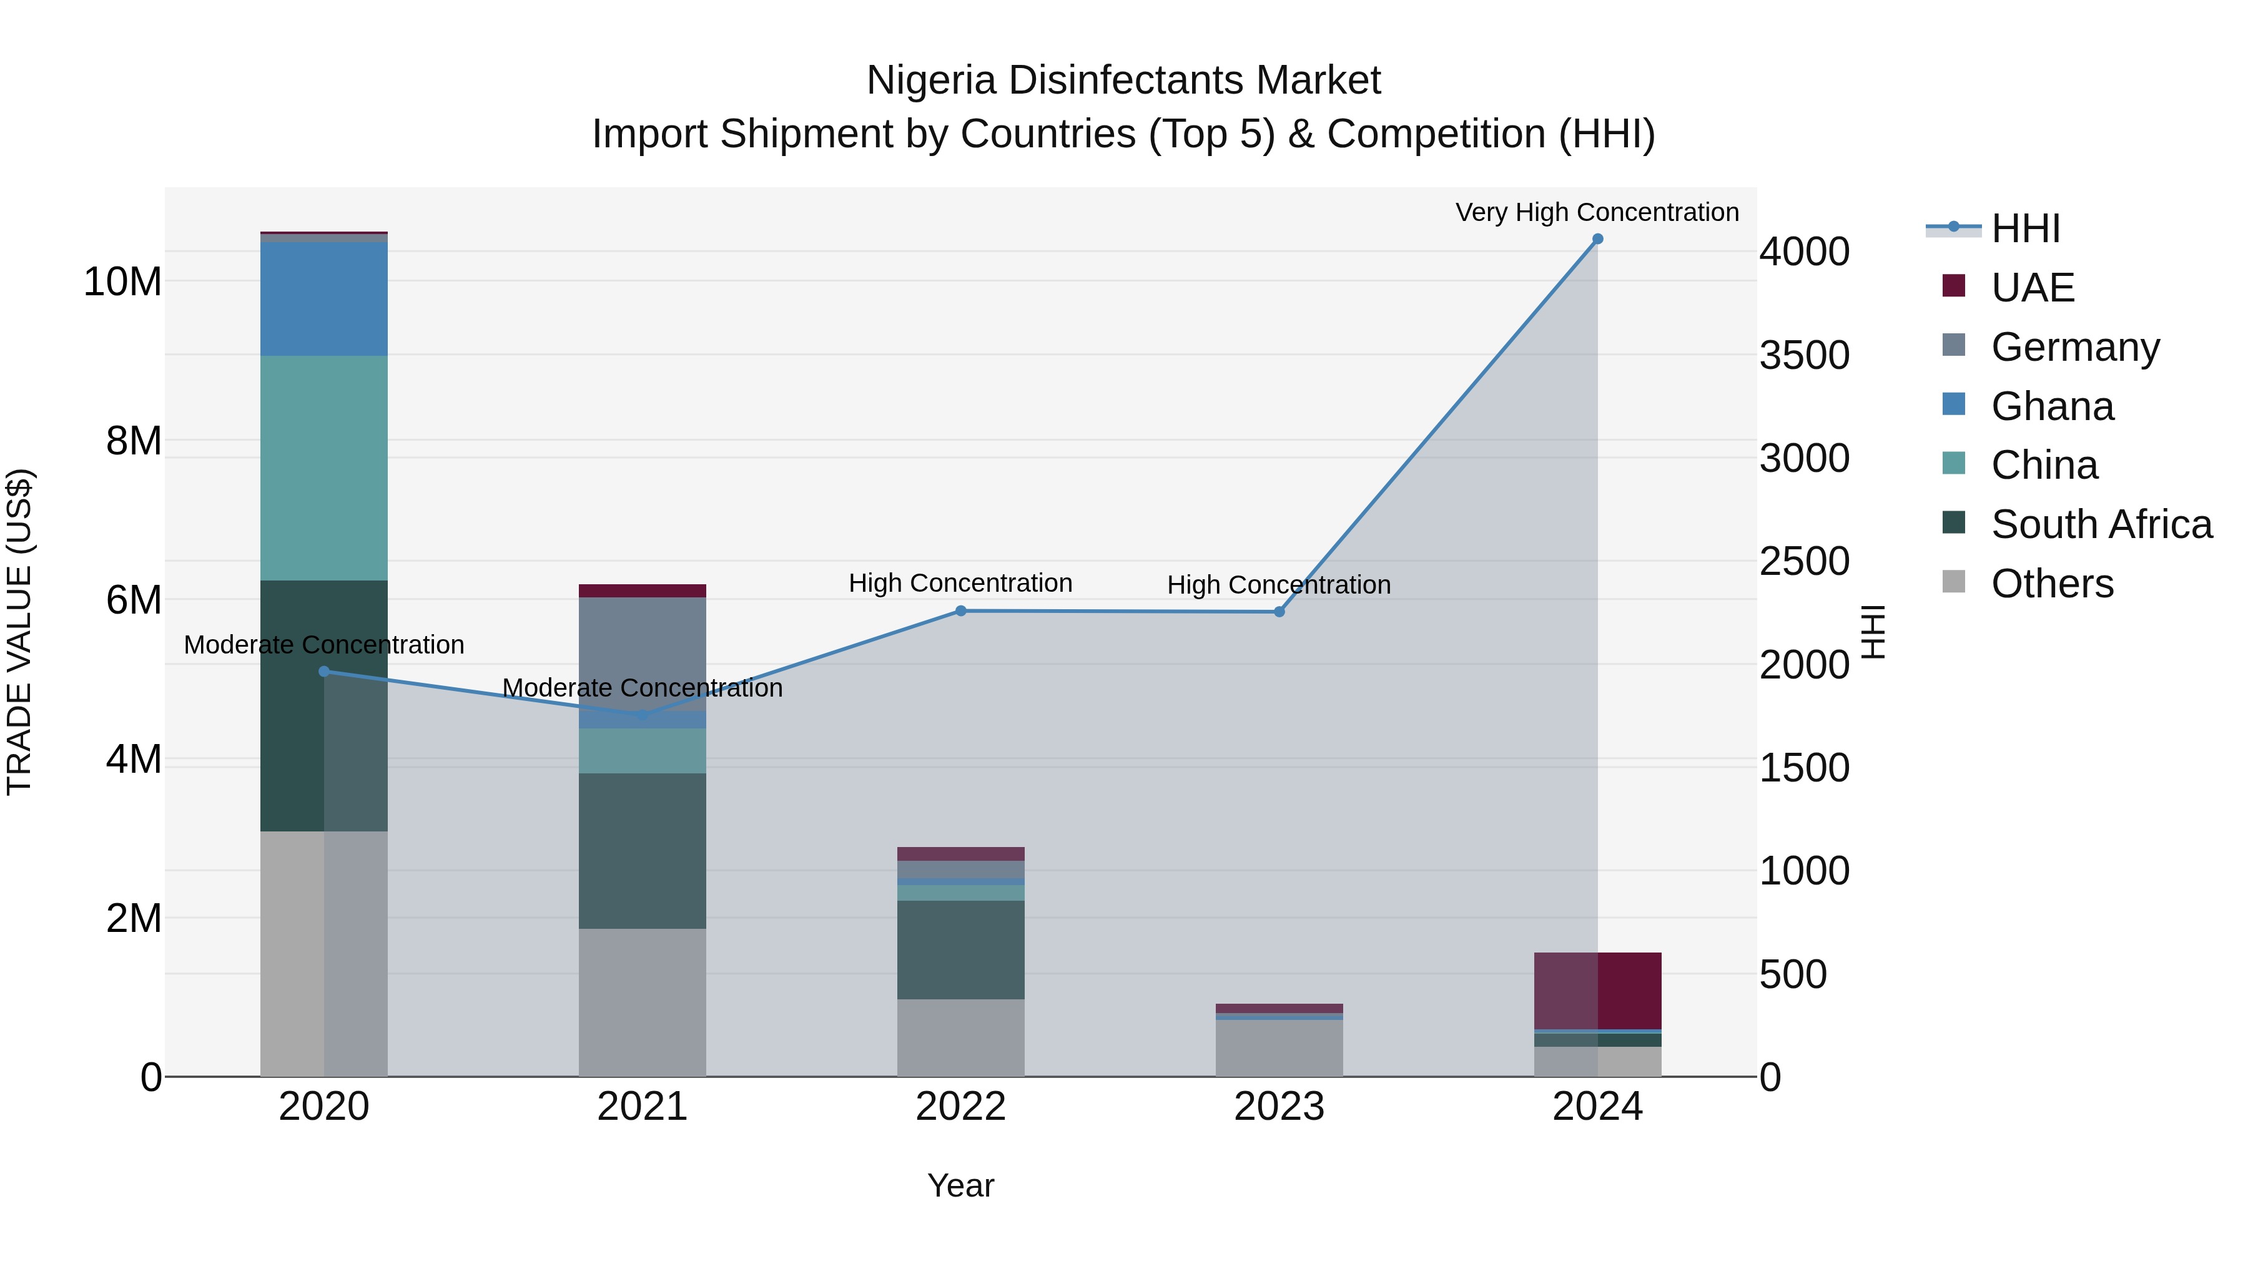
Task: Click the 2023 x-axis tick label
Action: tap(1279, 1107)
